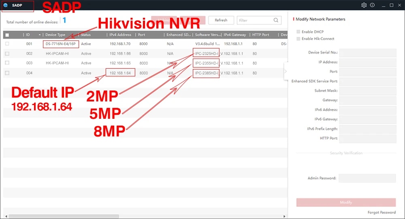
Task: Click scrollbar left arrow
Action: pos(6,217)
